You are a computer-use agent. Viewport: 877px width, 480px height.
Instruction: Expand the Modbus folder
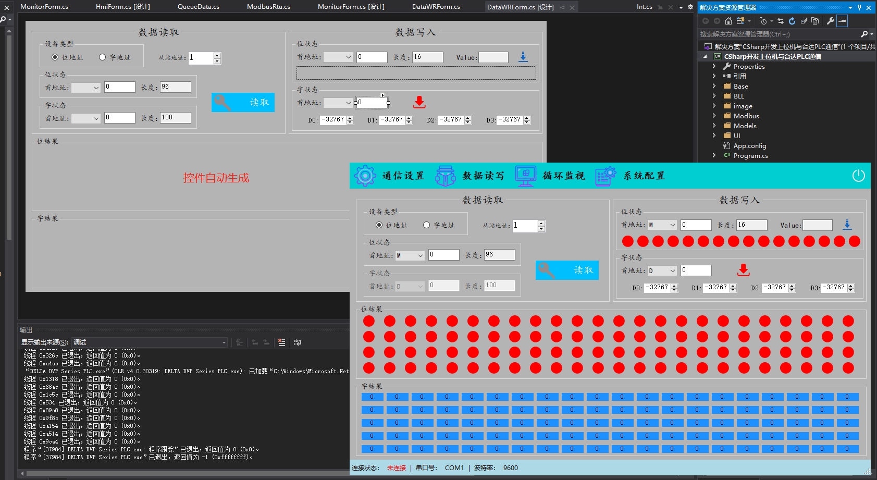pos(714,116)
